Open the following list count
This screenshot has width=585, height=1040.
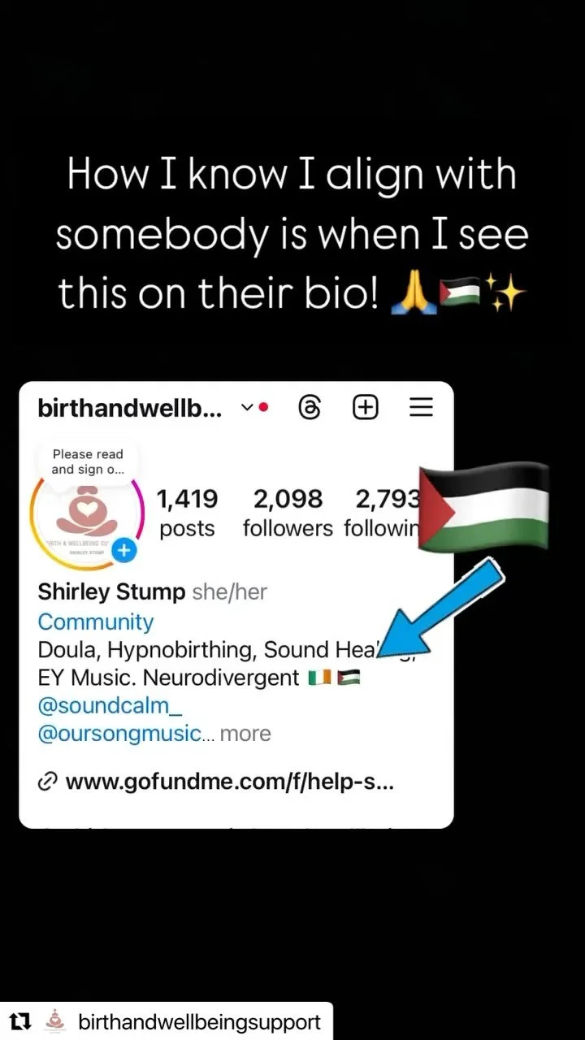[382, 513]
